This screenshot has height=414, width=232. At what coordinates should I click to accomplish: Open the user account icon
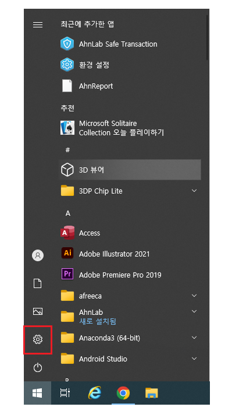pyautogui.click(x=38, y=255)
